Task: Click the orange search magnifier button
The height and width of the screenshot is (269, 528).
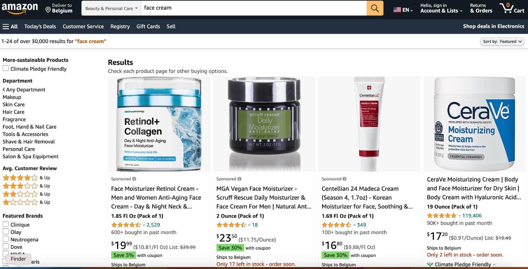Action: [375, 8]
